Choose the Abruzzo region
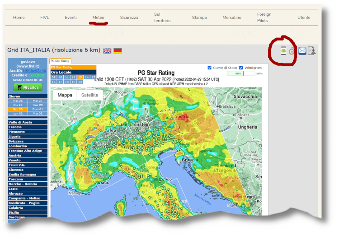Screen dimensions: 339x239 pyautogui.click(x=28, y=193)
